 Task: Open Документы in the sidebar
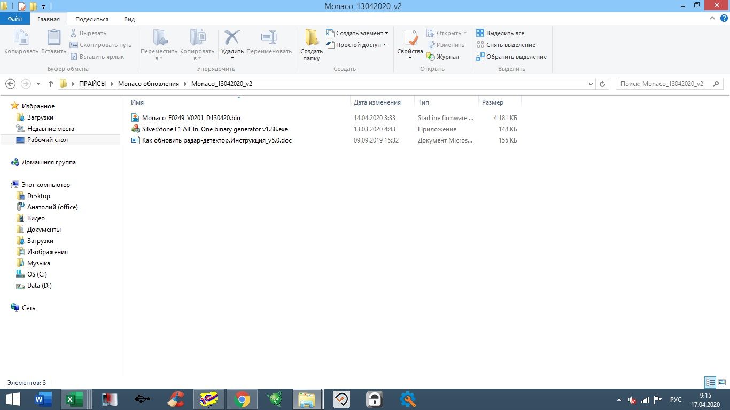click(44, 230)
